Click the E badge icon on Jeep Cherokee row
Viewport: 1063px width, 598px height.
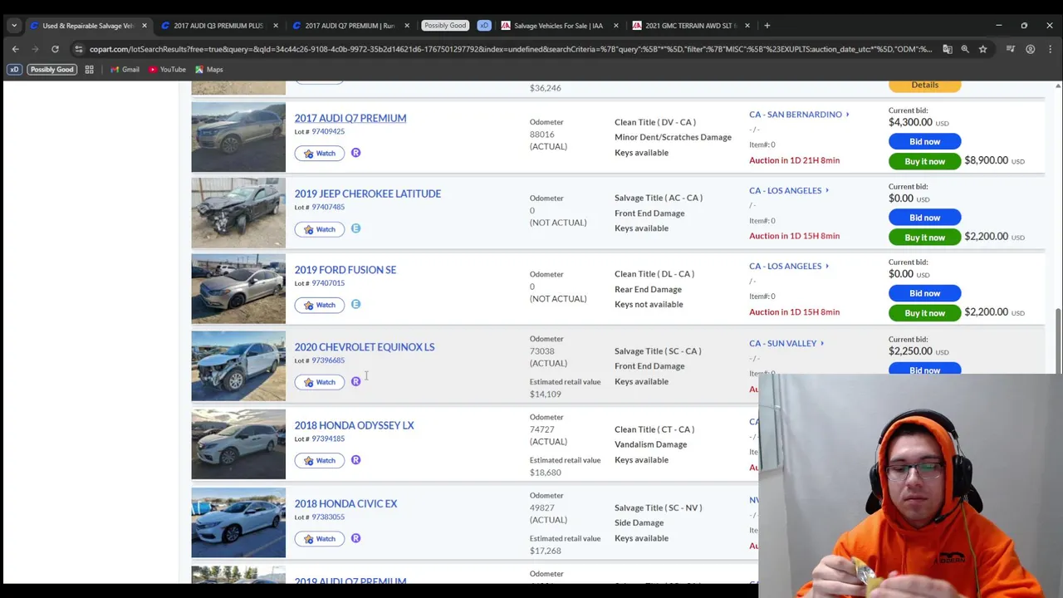[x=355, y=228]
